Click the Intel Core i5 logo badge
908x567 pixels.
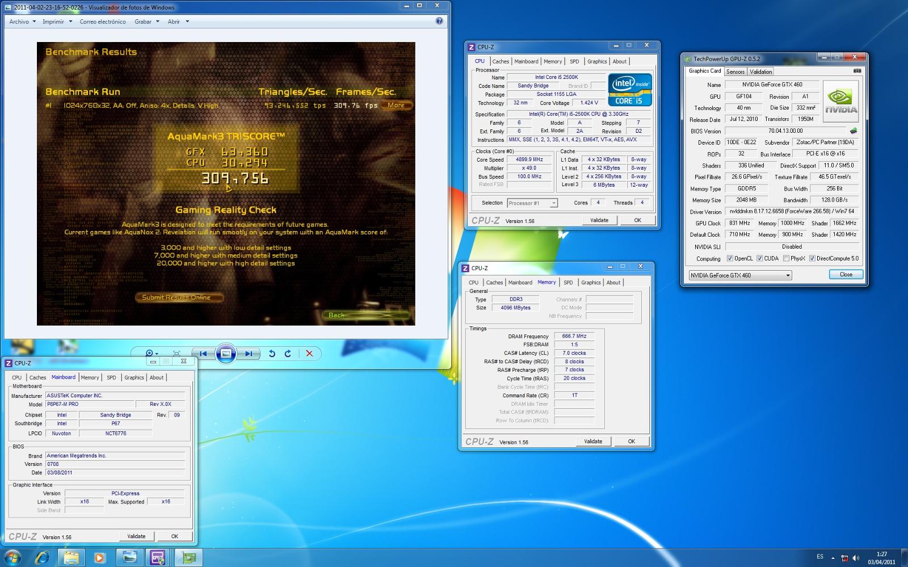point(630,90)
